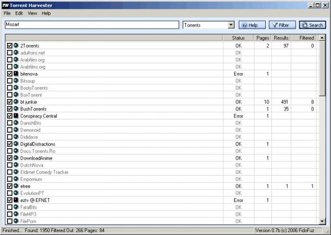Click the globe icon next to DownloadAnime
This screenshot has width=331, height=235.
(x=16, y=158)
